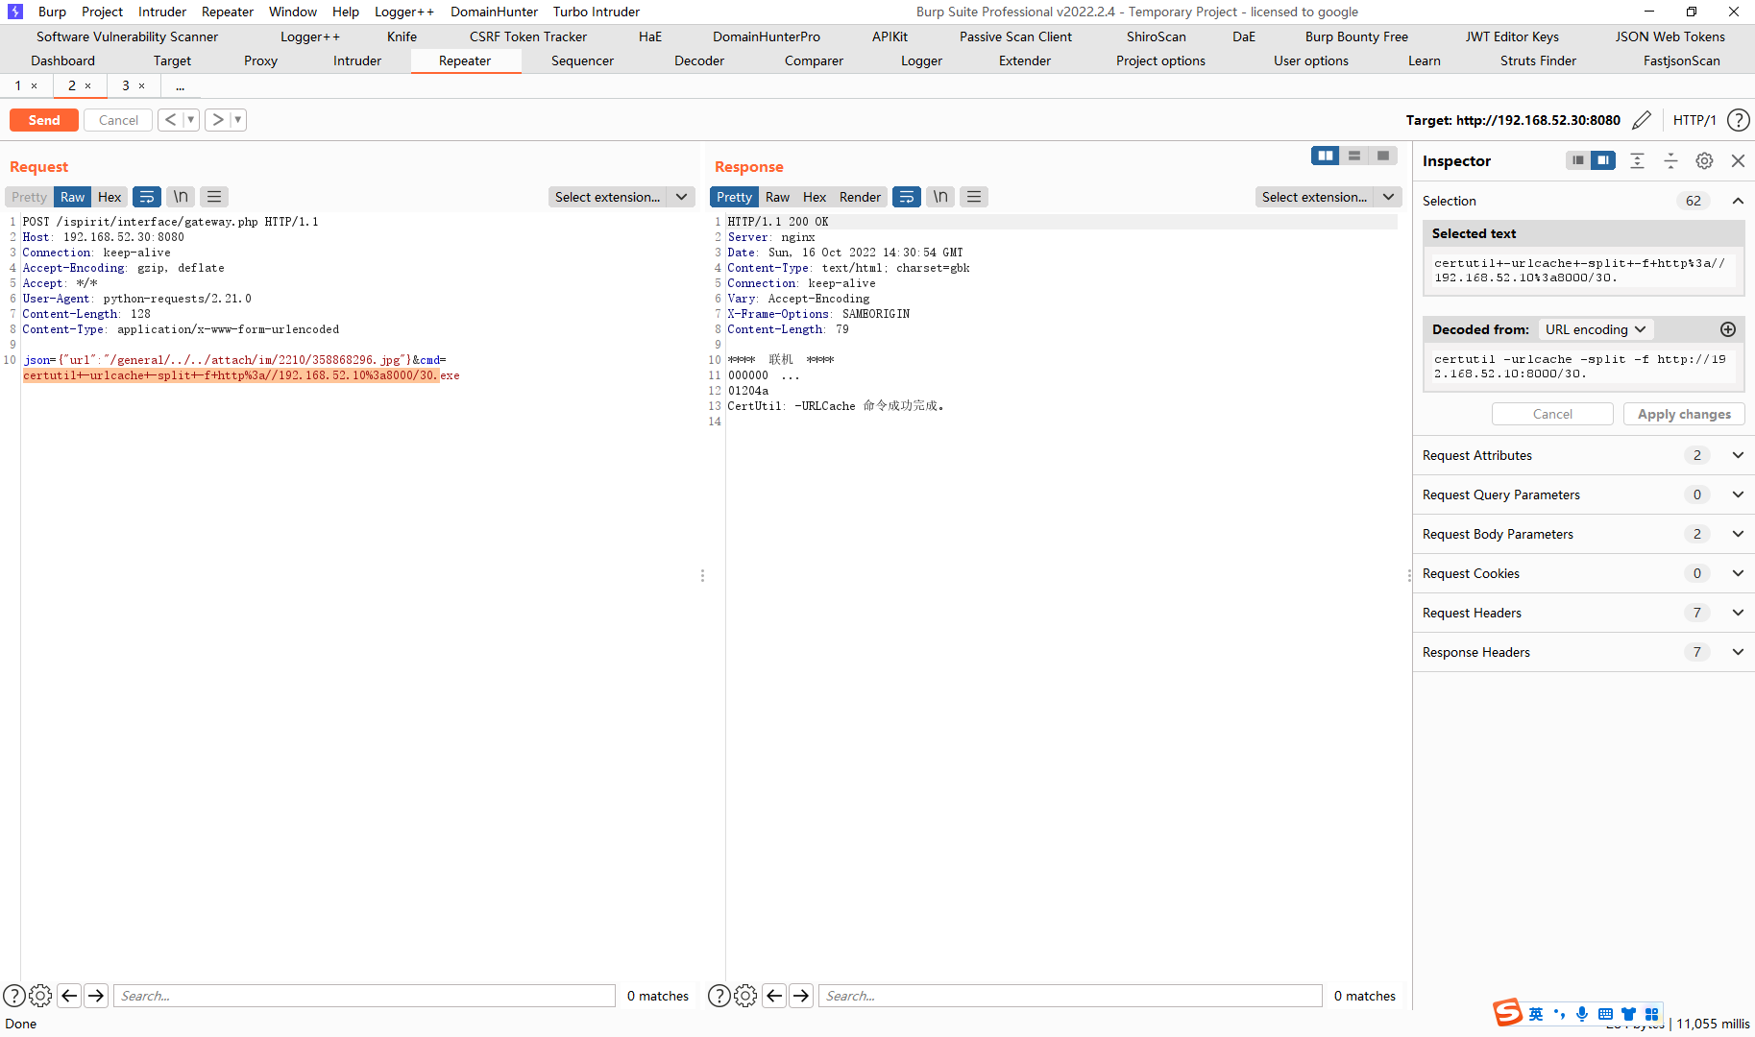This screenshot has width=1755, height=1037.
Task: Toggle line wrap in Request editor
Action: pyautogui.click(x=147, y=197)
